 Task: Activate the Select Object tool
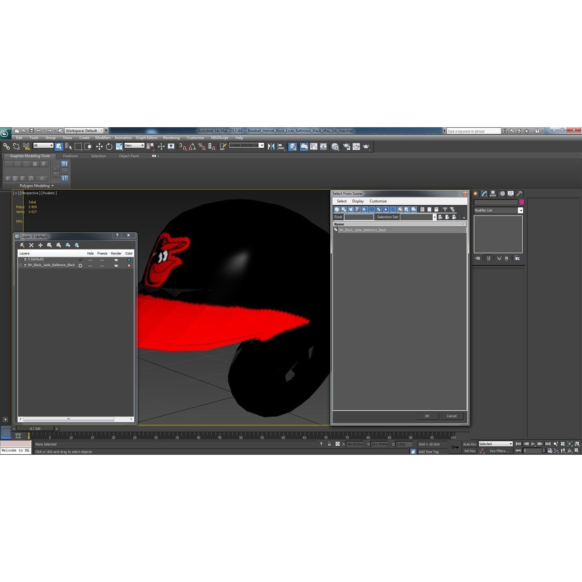[59, 147]
